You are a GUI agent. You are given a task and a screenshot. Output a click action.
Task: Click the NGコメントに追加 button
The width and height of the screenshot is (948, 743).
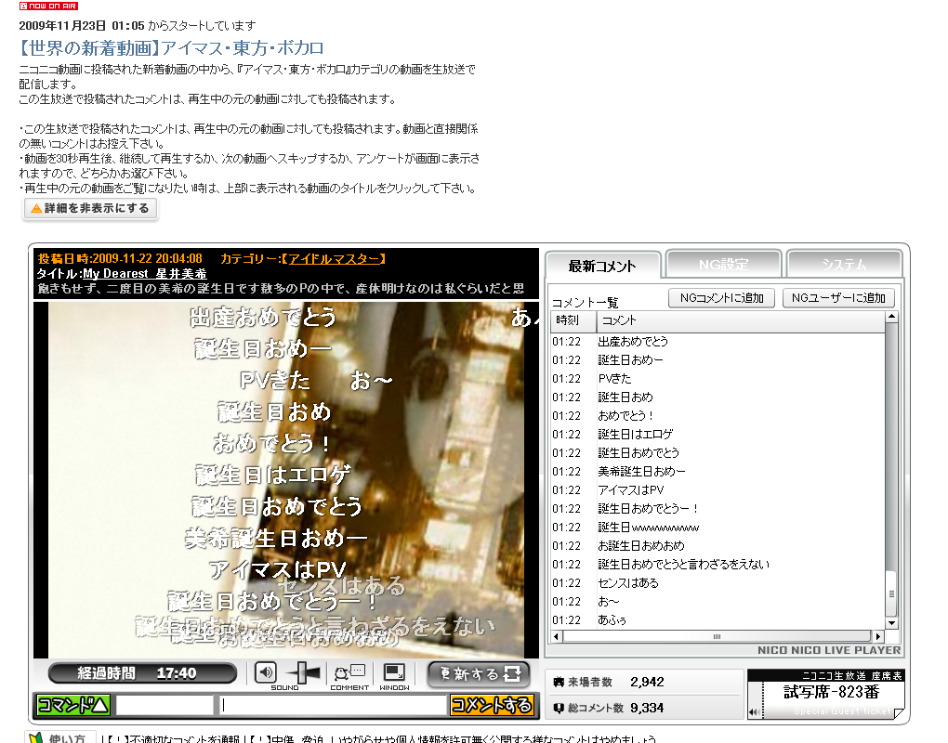point(721,298)
